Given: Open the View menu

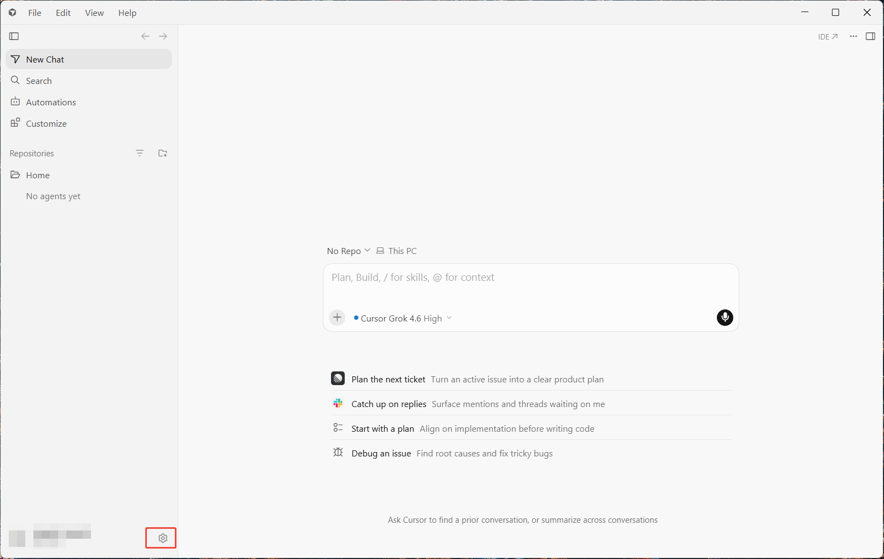Looking at the screenshot, I should (94, 13).
